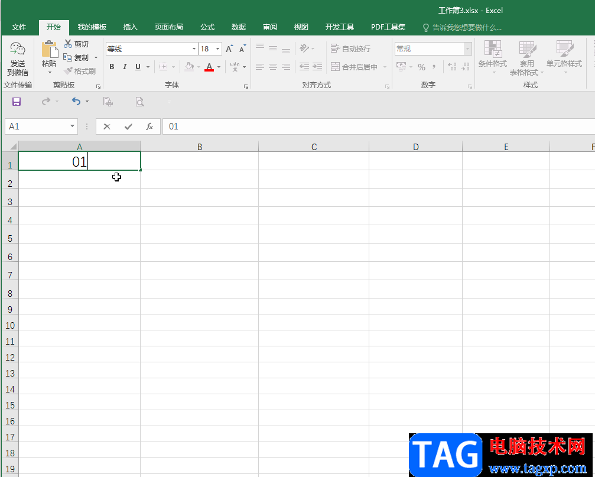Screen dimensions: 595x477
Task: Click the increase decimal icon
Action: click(452, 67)
